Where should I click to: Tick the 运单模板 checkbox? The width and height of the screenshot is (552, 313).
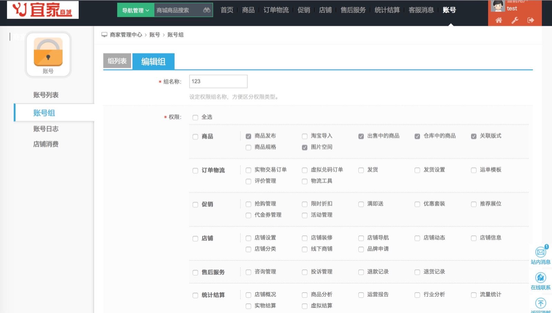point(474,170)
